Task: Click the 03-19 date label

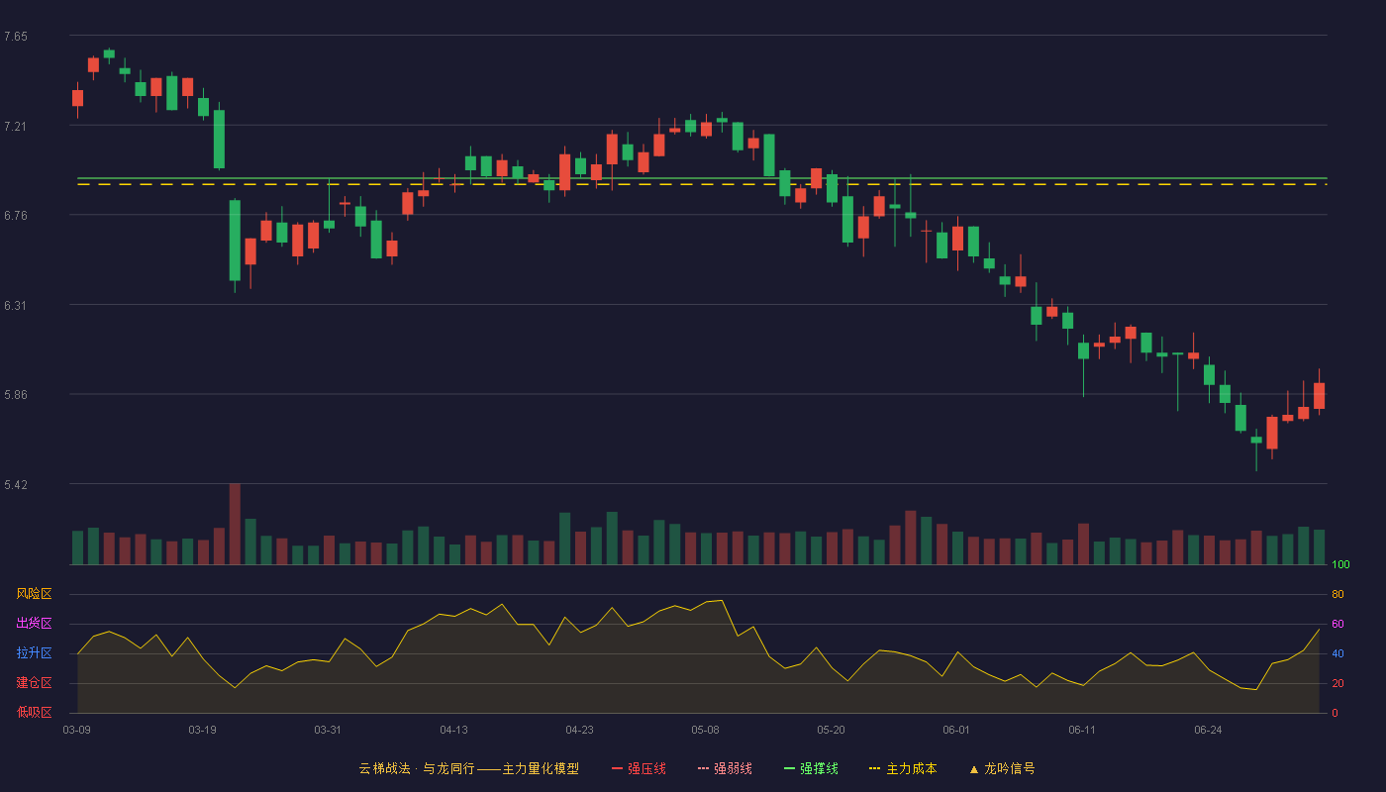Action: coord(202,730)
